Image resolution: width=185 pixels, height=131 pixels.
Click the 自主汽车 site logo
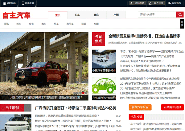point(17,15)
